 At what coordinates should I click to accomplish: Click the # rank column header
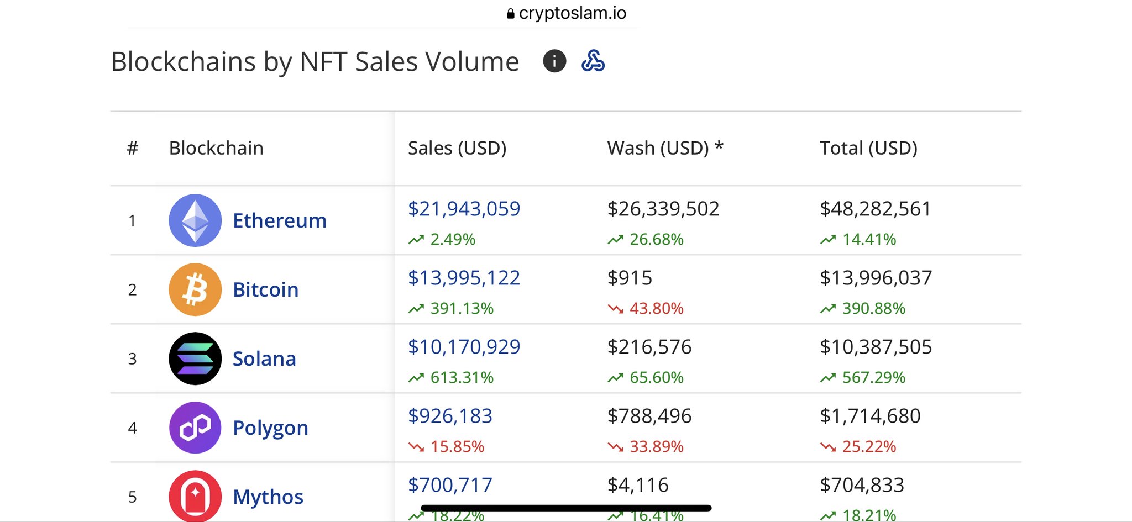(133, 148)
